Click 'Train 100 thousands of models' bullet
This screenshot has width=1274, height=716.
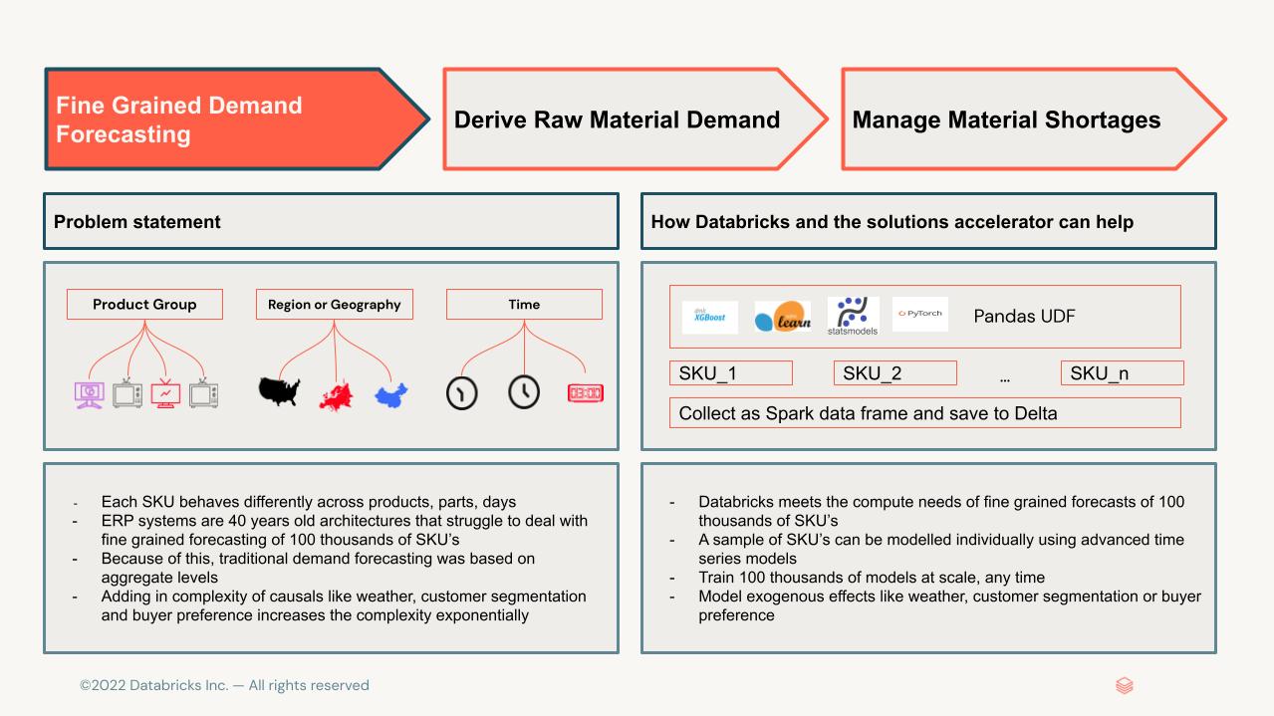point(872,578)
